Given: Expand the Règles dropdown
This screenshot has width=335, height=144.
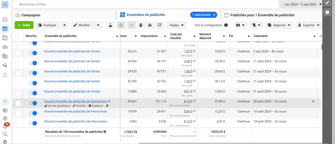Looking at the screenshot, I should 176,25.
